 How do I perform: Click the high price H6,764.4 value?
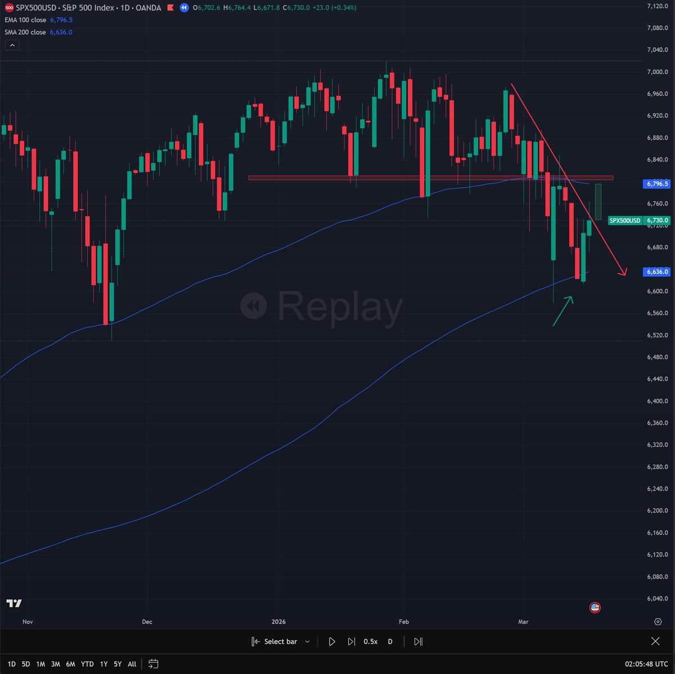point(237,8)
